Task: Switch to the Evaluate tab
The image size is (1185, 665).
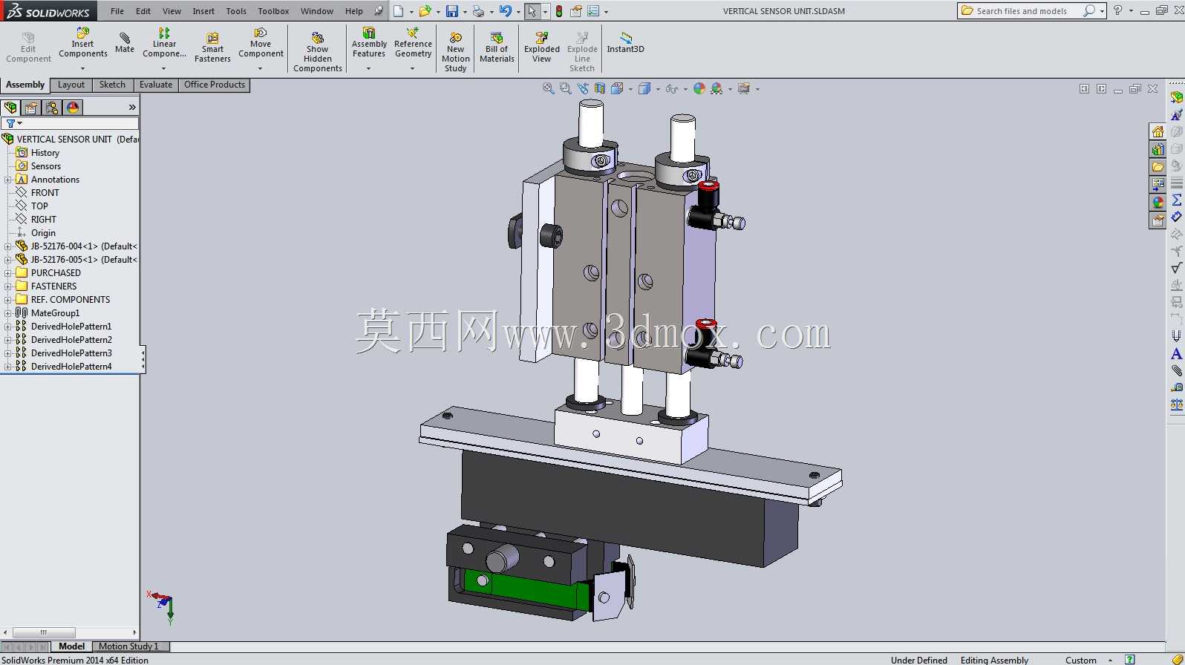Action: coord(156,85)
